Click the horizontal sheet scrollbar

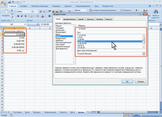coord(124,112)
